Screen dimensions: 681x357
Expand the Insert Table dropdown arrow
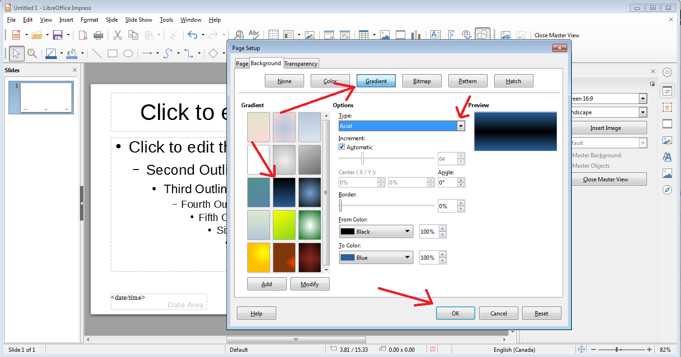[374, 35]
